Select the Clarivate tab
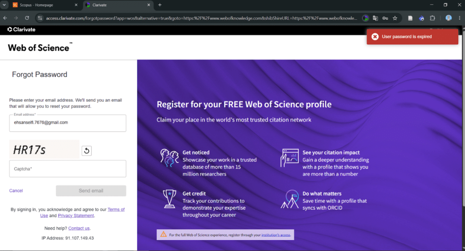Image resolution: width=465 pixels, height=251 pixels. click(x=118, y=5)
